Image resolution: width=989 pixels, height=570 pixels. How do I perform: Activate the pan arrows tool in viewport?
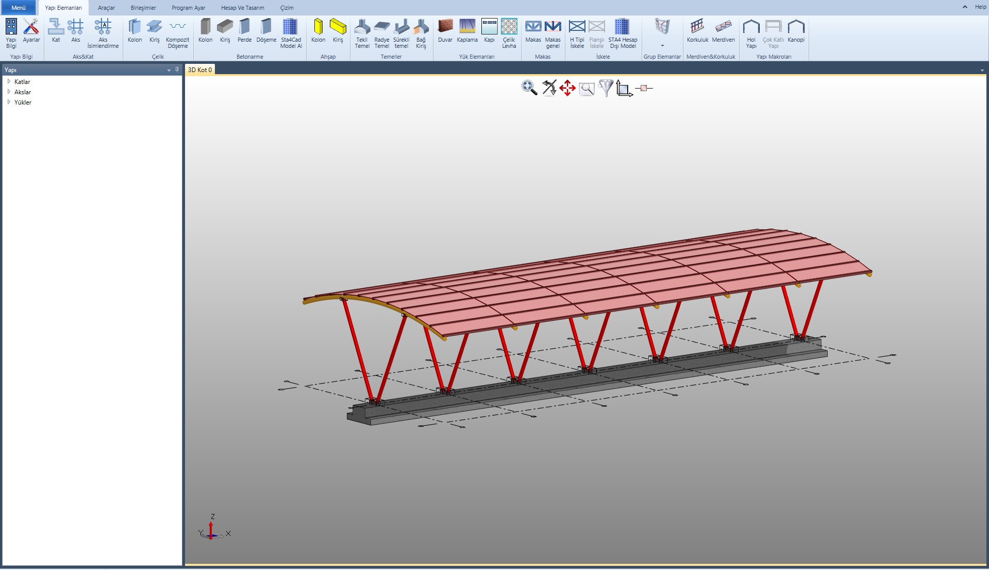point(567,88)
